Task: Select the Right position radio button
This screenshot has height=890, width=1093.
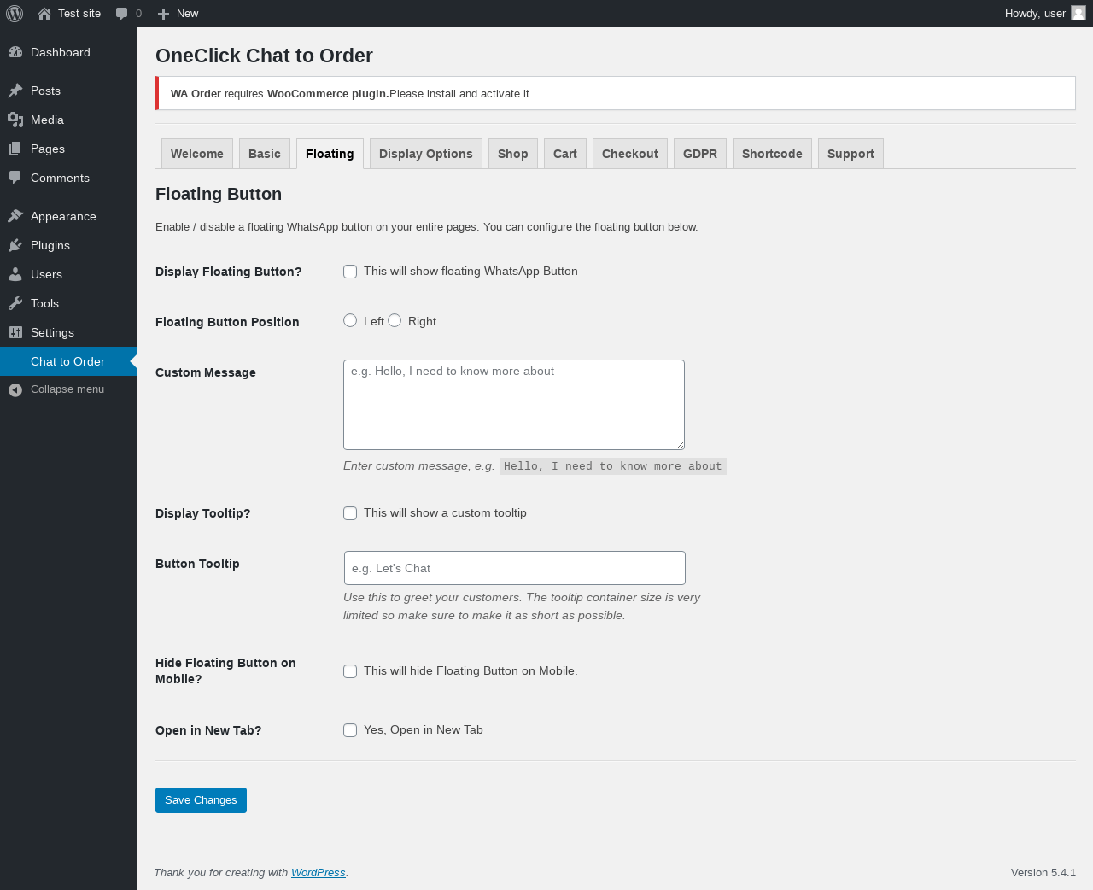Action: pyautogui.click(x=395, y=320)
